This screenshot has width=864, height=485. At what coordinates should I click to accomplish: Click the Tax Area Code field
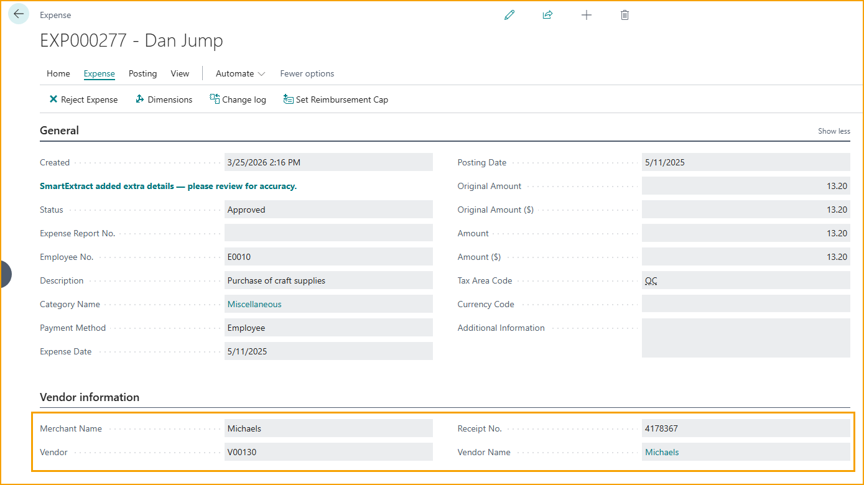745,280
